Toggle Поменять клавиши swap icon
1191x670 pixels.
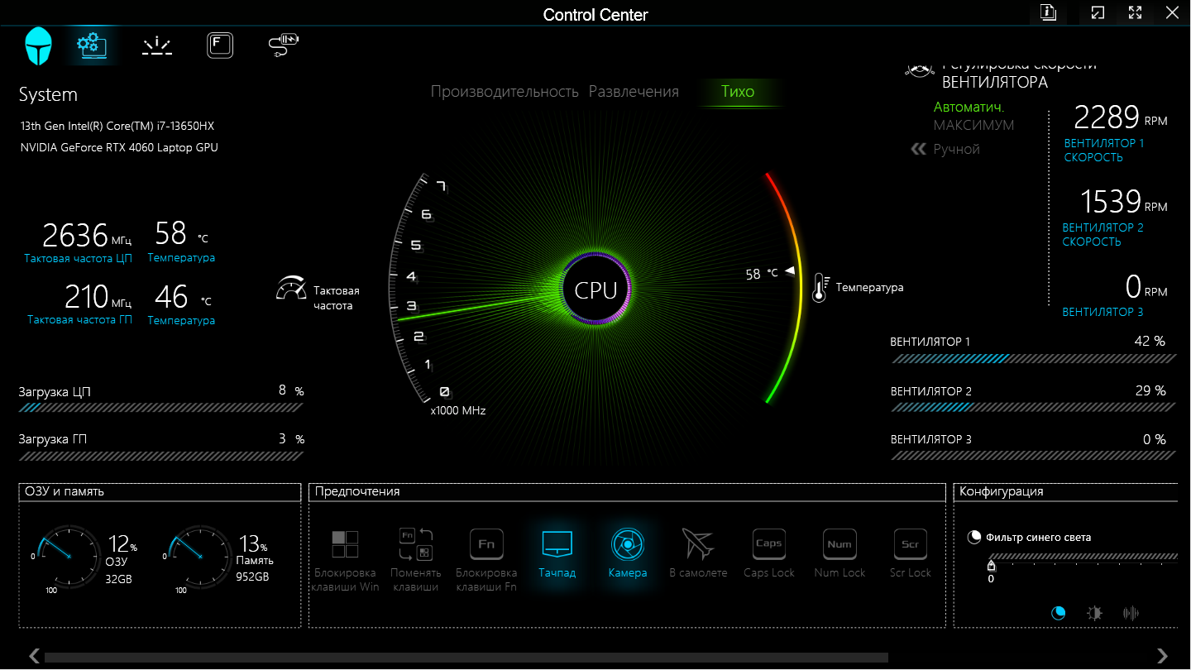tap(416, 544)
